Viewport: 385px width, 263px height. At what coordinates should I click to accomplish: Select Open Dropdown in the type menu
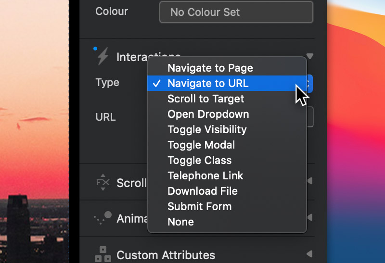227,114
